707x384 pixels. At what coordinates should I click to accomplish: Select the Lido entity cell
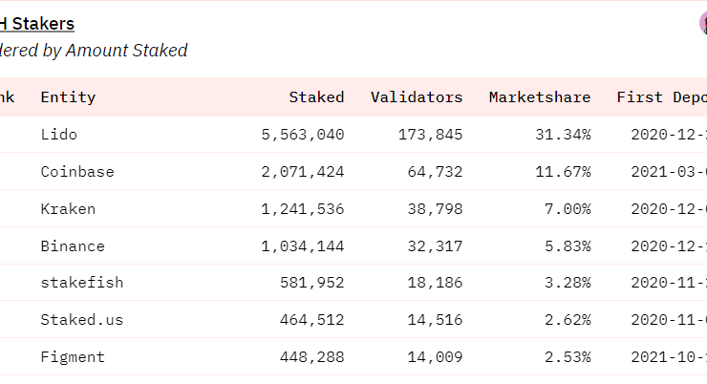coord(59,135)
